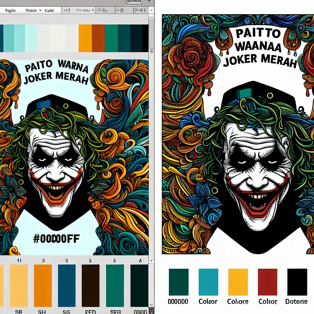The image size is (314, 314).
Task: Click the bracket alignment icon at the toolbar end
Action: pos(140,10)
